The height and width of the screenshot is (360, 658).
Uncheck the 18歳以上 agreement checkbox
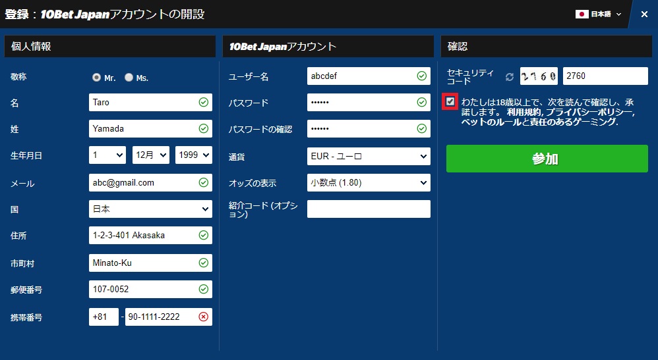coord(450,101)
